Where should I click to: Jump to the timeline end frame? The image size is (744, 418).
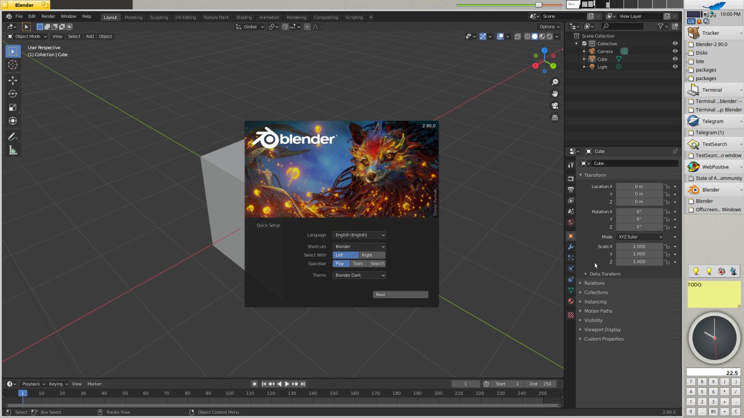click(x=303, y=384)
